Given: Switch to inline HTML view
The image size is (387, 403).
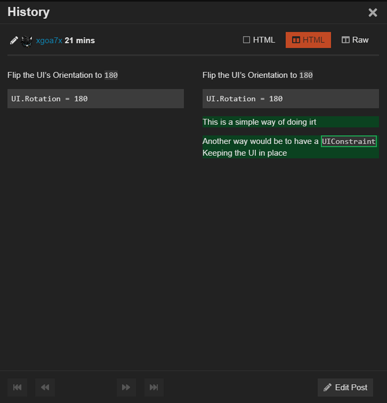Looking at the screenshot, I should [259, 40].
